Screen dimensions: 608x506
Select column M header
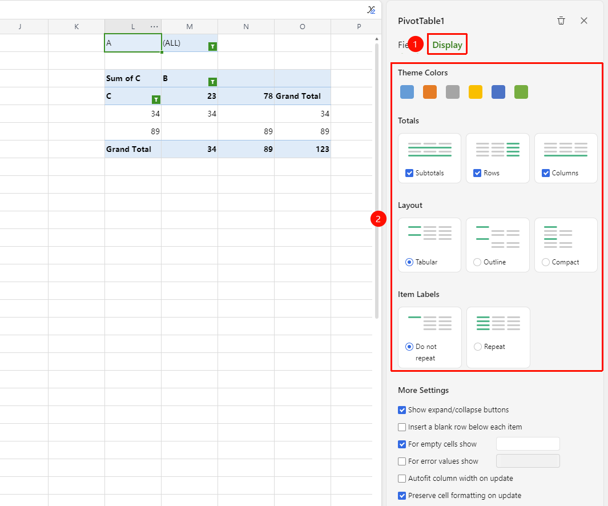pos(190,27)
